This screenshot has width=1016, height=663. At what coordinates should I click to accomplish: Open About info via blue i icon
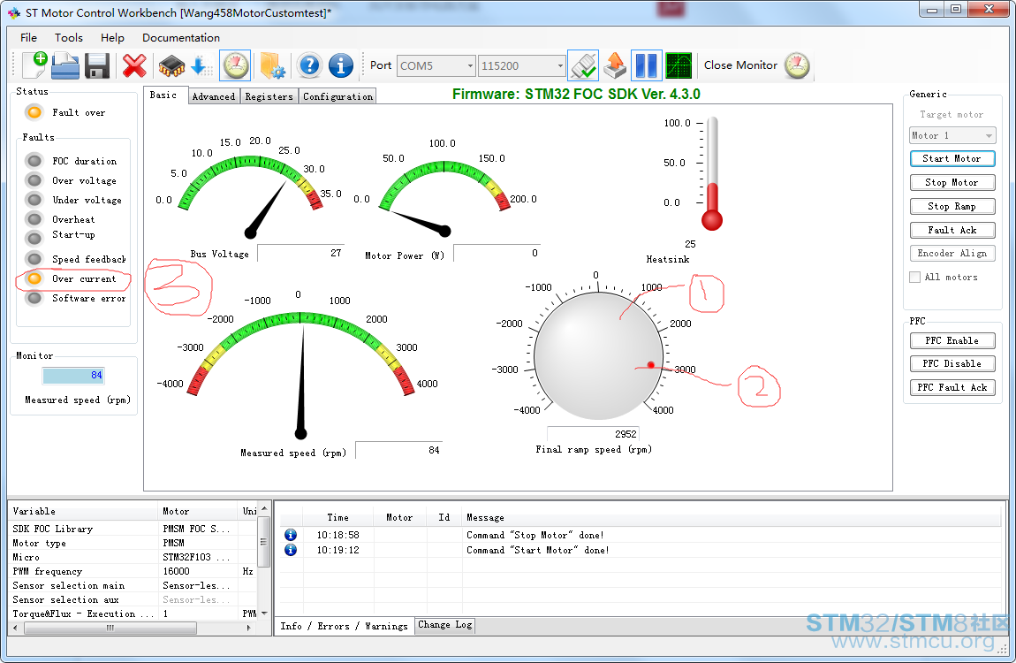(341, 65)
